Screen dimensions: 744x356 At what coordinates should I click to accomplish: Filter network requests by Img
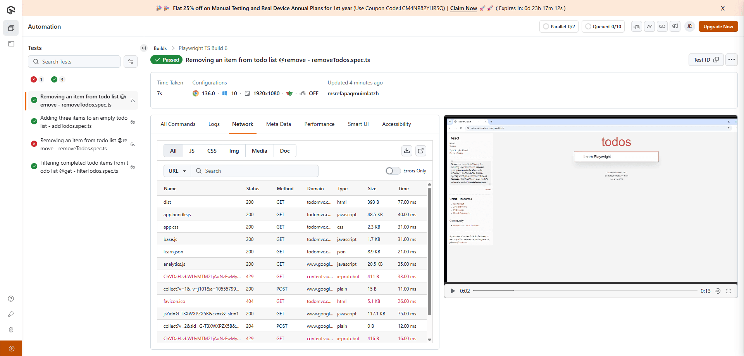(x=234, y=151)
